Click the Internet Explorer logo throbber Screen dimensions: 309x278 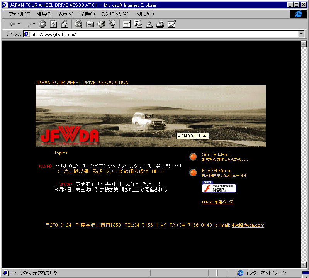[298, 14]
